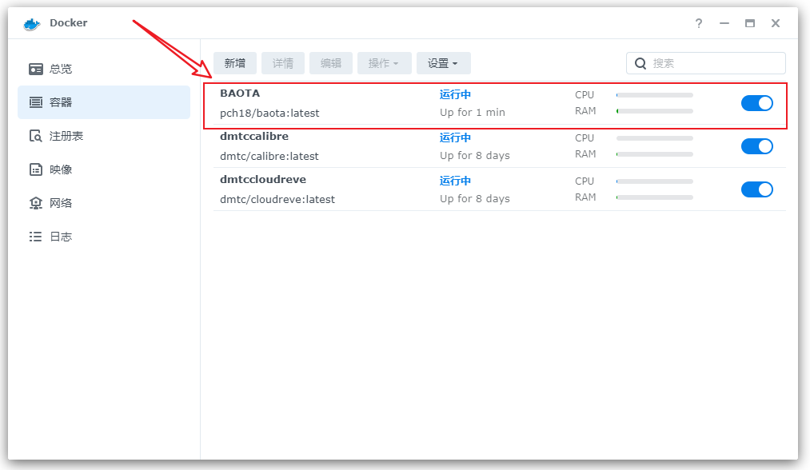Click the BAOTA RAM usage bar
The height and width of the screenshot is (470, 810).
coord(654,111)
